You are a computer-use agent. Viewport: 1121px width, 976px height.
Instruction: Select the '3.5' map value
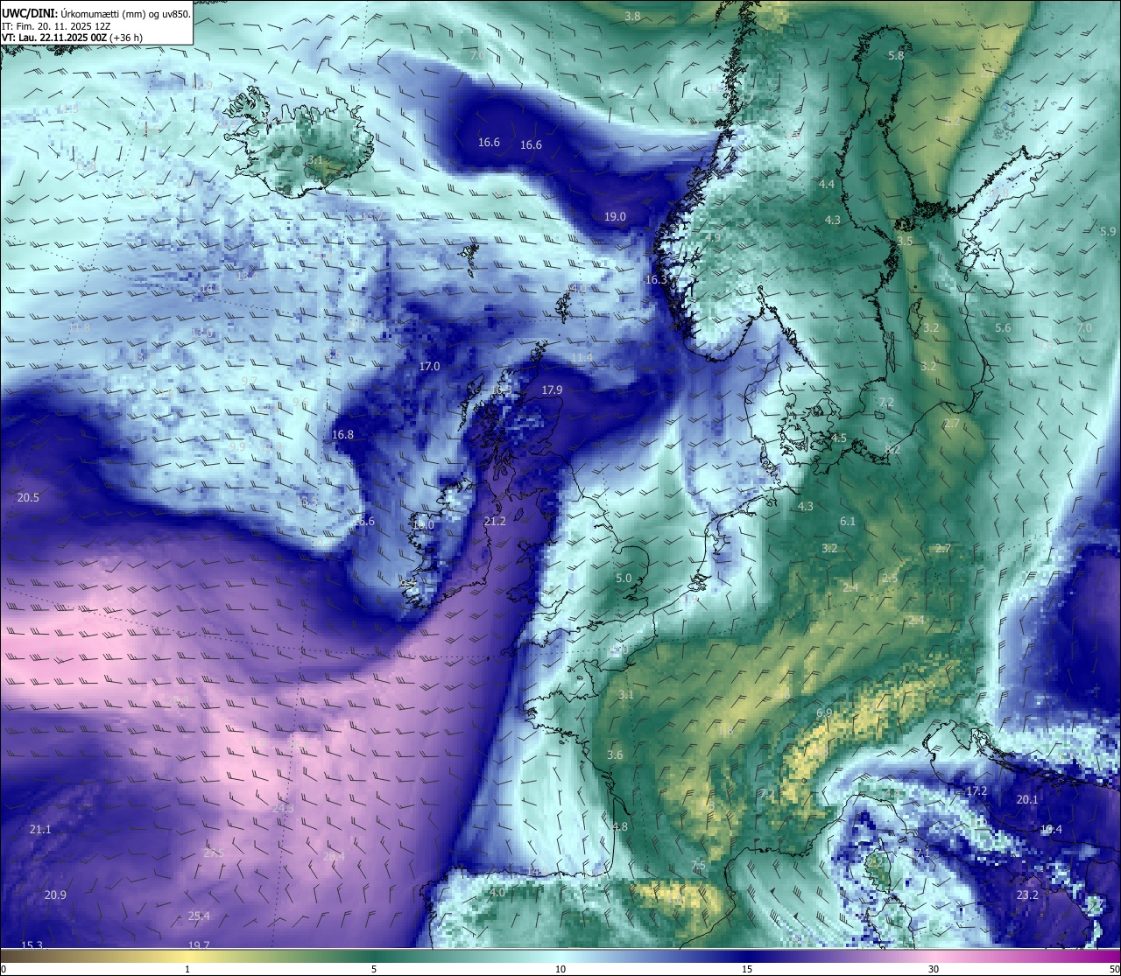pyautogui.click(x=905, y=240)
